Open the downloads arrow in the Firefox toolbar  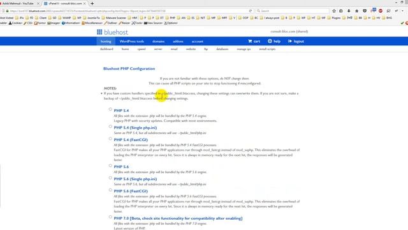[x=349, y=11]
